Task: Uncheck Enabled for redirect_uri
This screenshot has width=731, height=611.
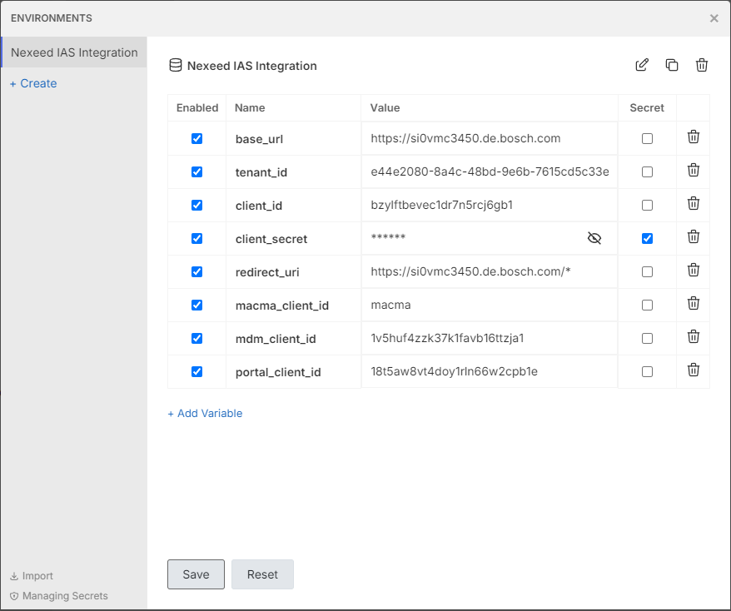Action: tap(196, 272)
